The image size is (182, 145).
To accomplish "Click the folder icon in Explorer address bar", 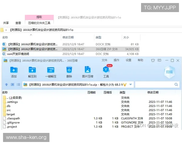I will point(2,30).
